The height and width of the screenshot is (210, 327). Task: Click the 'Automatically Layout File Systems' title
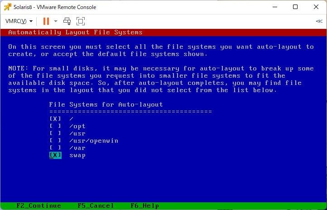pos(75,33)
